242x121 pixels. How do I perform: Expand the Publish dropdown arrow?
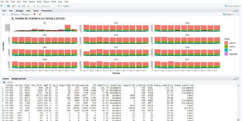[x=234, y=14]
